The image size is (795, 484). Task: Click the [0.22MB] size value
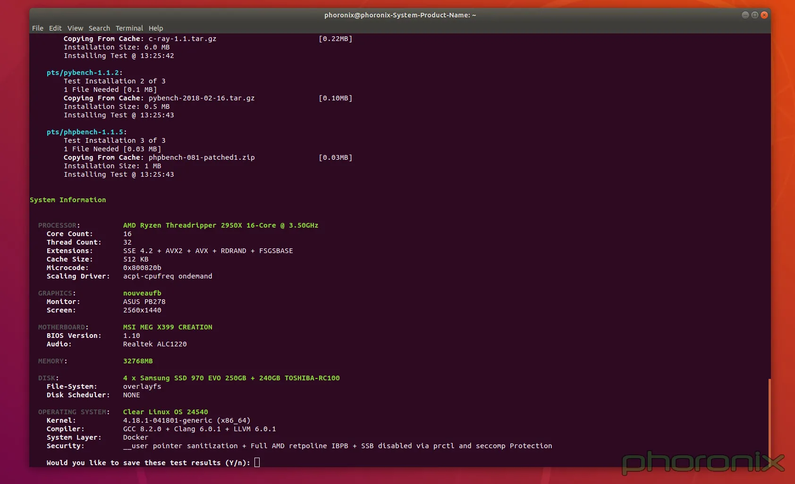[x=336, y=39]
